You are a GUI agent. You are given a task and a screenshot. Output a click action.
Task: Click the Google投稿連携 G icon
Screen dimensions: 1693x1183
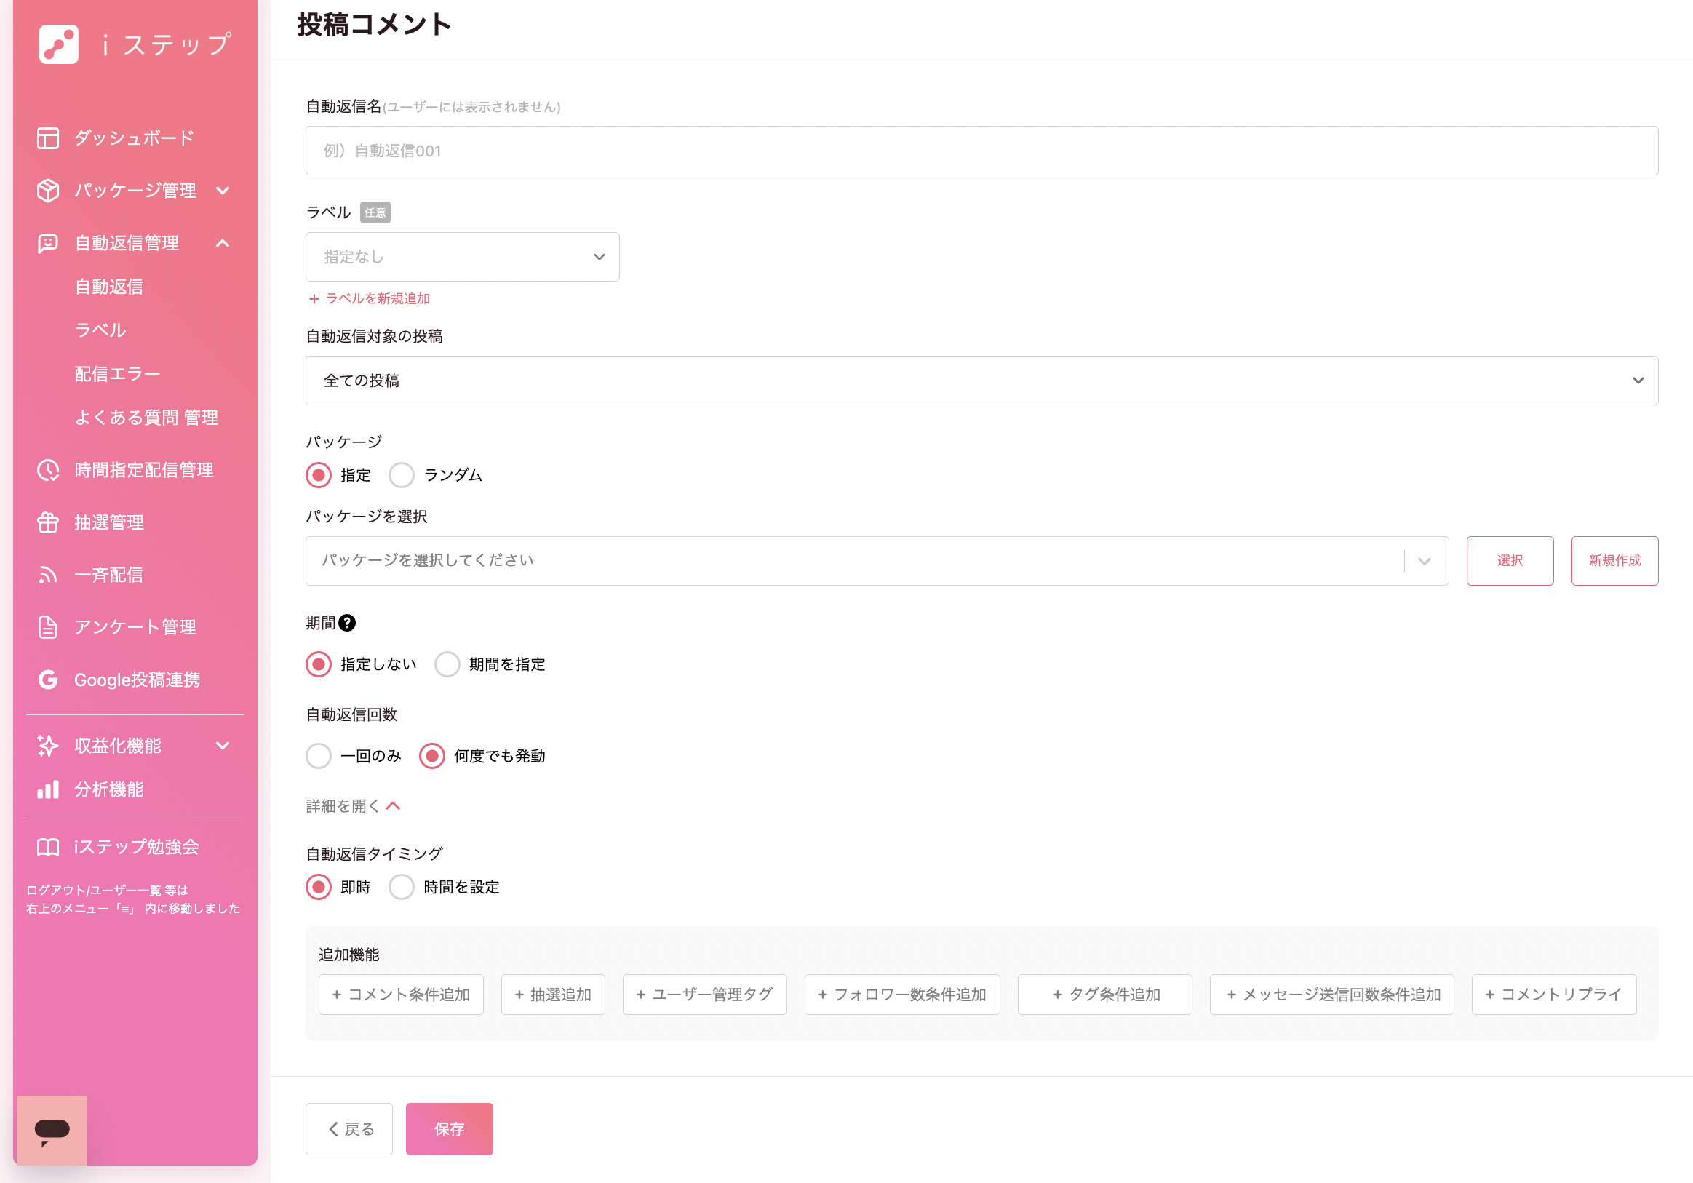tap(48, 680)
